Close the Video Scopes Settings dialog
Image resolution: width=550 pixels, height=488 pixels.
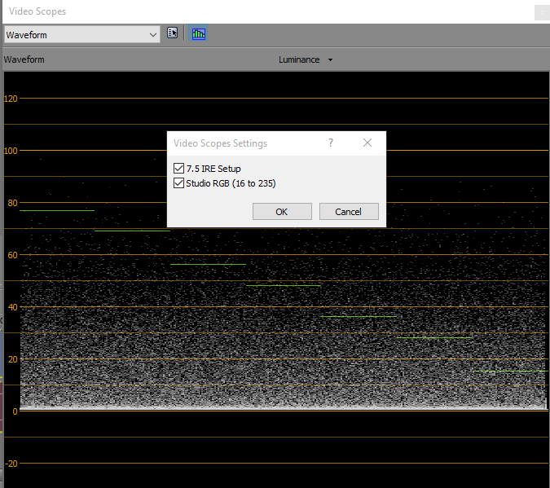(x=367, y=143)
